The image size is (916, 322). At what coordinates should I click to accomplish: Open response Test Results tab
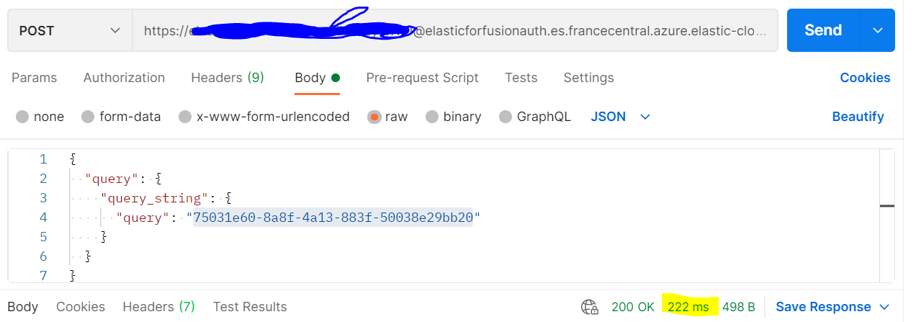tap(250, 307)
